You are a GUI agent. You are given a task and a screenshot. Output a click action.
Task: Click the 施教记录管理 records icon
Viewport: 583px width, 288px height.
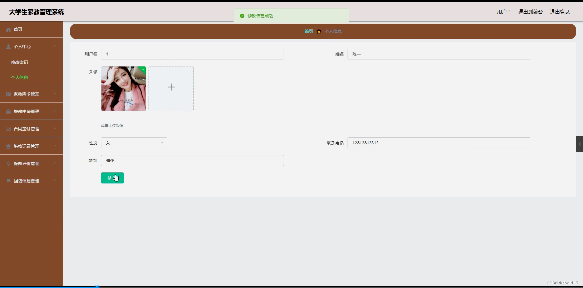pyautogui.click(x=8, y=146)
